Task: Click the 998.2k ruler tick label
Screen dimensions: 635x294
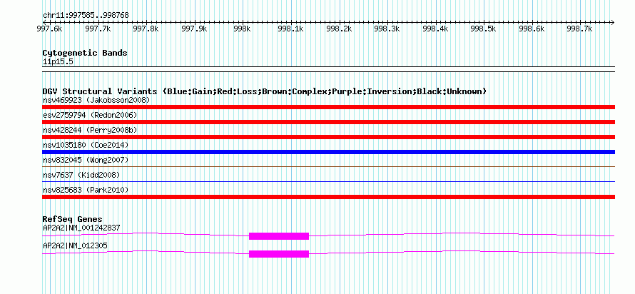Action: coord(339,29)
